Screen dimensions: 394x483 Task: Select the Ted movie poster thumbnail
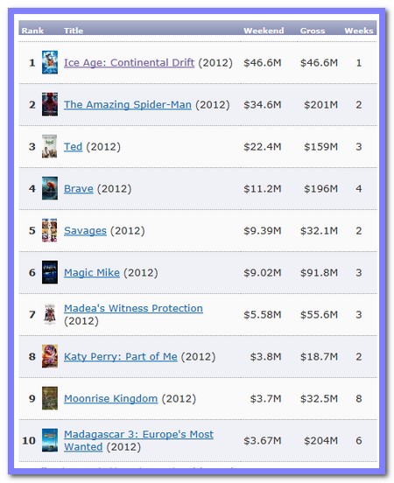click(50, 146)
